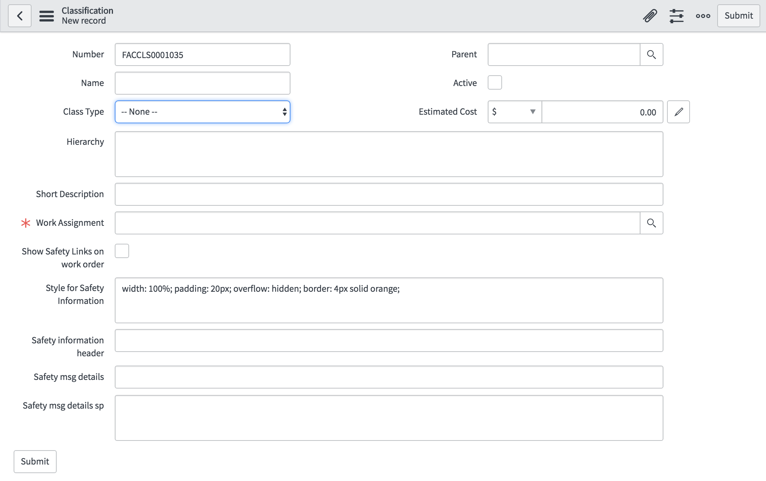Expand the currency symbol dropdown

click(x=515, y=112)
